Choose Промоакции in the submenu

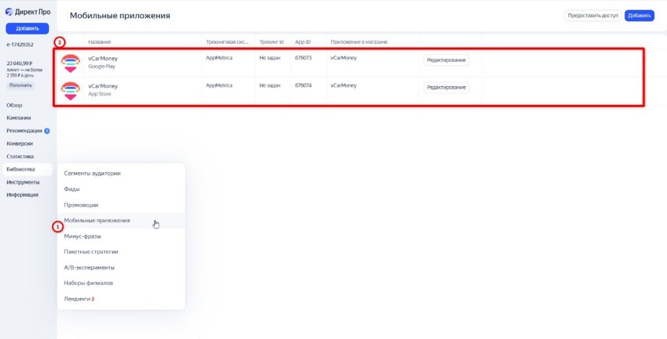pyautogui.click(x=121, y=205)
